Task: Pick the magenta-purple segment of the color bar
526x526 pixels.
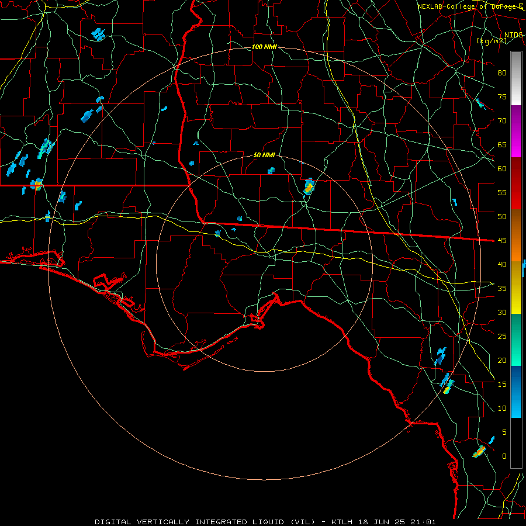Action: (516, 131)
